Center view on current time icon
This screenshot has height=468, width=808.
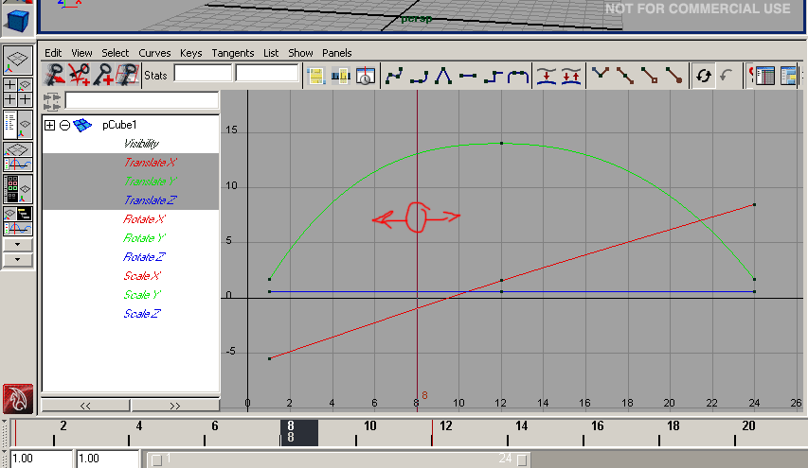pos(366,77)
